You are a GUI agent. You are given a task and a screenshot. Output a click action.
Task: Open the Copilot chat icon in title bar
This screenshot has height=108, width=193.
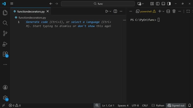[139, 4]
